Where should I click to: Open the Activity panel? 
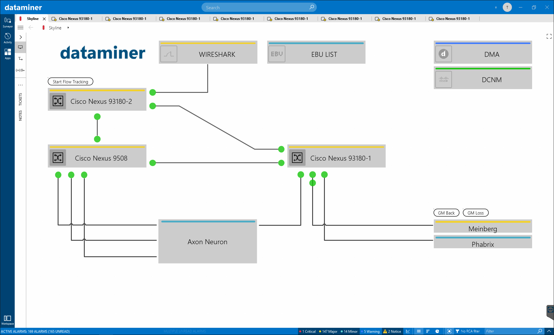7,38
